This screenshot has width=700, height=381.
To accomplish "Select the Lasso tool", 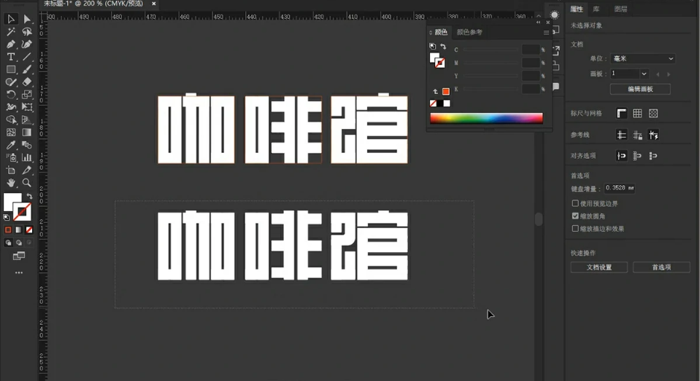I will pyautogui.click(x=27, y=31).
